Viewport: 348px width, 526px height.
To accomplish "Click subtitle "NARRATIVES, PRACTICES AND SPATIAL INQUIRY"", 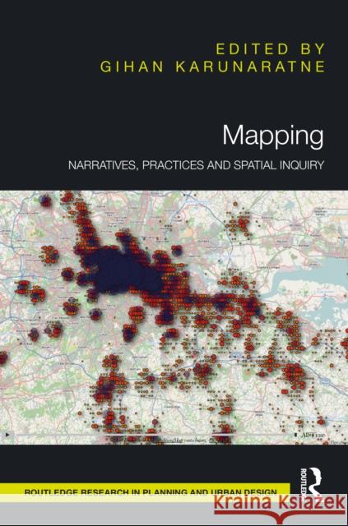I will coord(196,164).
